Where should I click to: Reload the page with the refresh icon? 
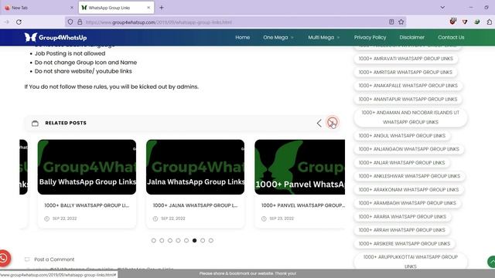click(x=19, y=22)
